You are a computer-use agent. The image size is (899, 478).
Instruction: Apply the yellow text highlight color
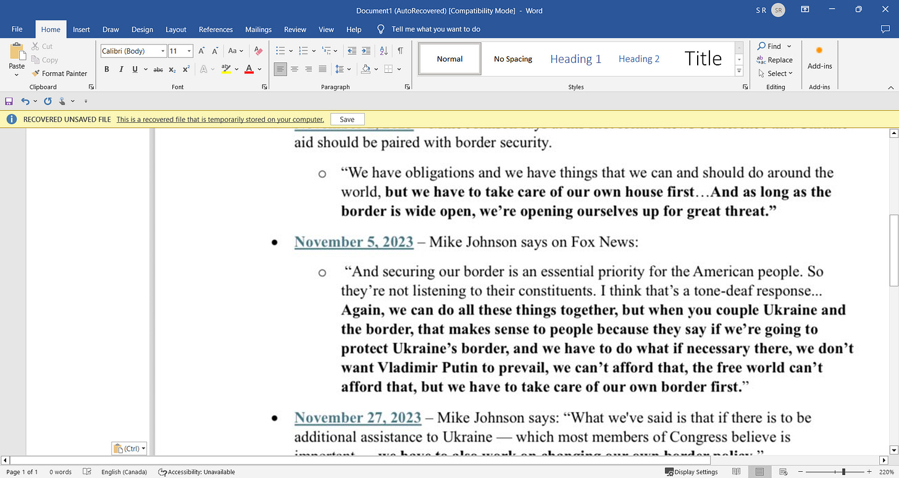(x=226, y=69)
